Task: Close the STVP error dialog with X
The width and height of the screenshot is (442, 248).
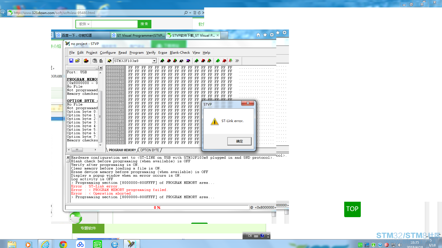Action: click(x=248, y=103)
